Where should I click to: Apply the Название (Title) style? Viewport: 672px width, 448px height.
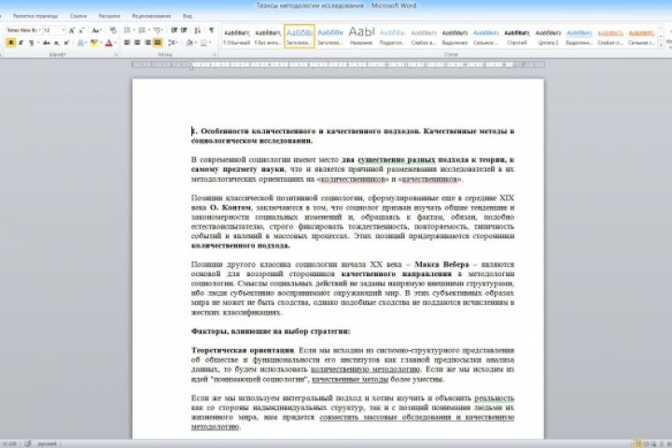click(x=361, y=36)
